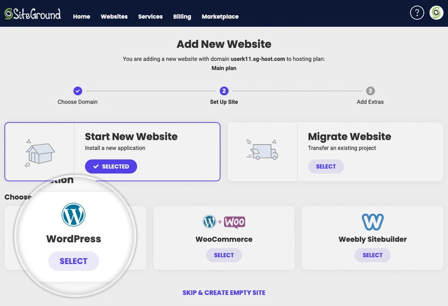The height and width of the screenshot is (306, 448).
Task: Click the step 2 Set Up Site circle
Action: (x=224, y=91)
